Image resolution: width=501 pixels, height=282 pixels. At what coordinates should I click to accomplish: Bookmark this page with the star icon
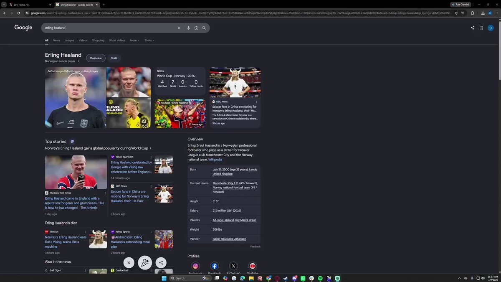click(x=463, y=13)
